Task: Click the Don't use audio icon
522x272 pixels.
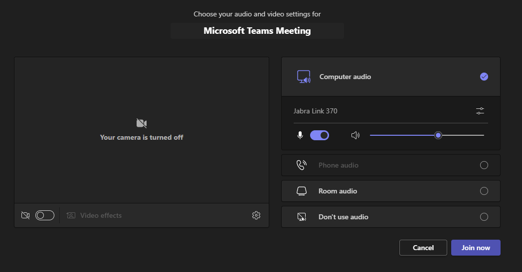Action: [302, 217]
